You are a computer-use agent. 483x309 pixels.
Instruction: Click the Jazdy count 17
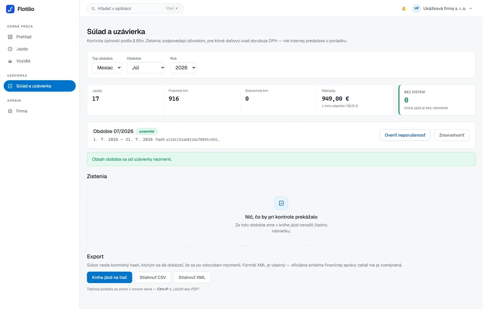[x=95, y=99]
